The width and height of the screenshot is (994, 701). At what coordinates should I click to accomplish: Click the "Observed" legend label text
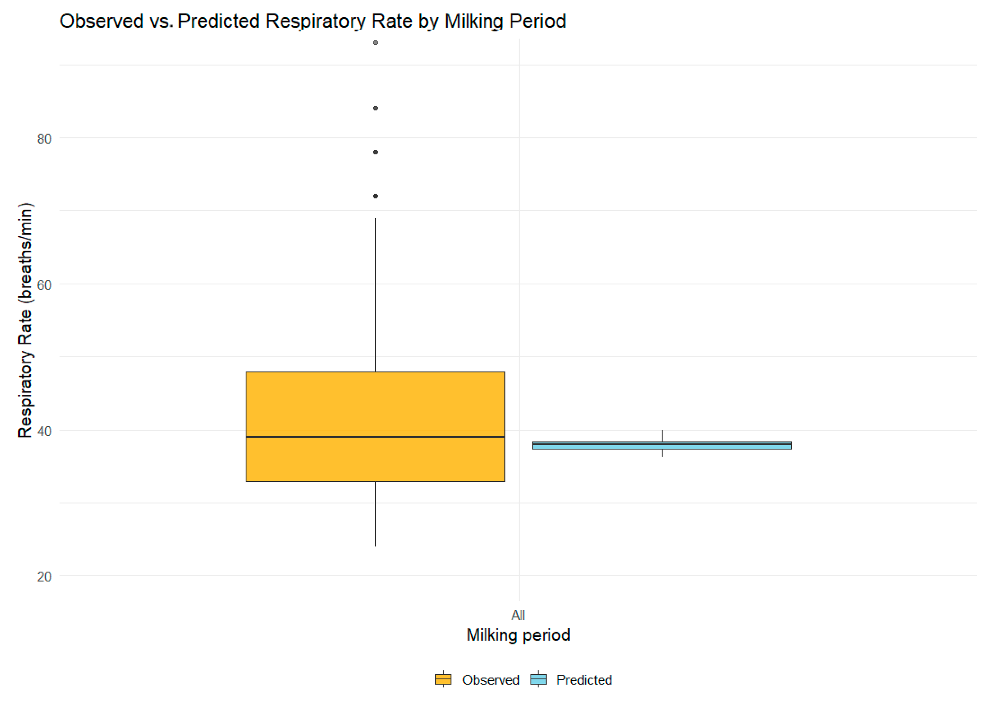[x=491, y=680]
